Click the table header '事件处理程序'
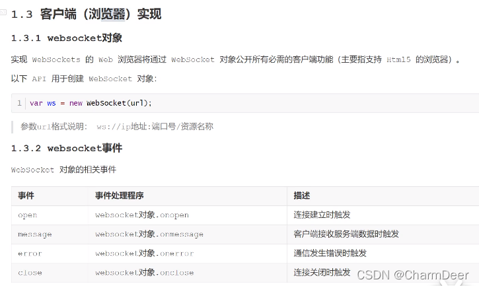The image size is (479, 286). (120, 196)
